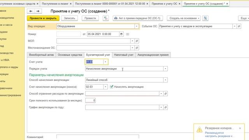249x140 pixels.
Task: Open Зарплата и кадры section
Action: (9, 67)
